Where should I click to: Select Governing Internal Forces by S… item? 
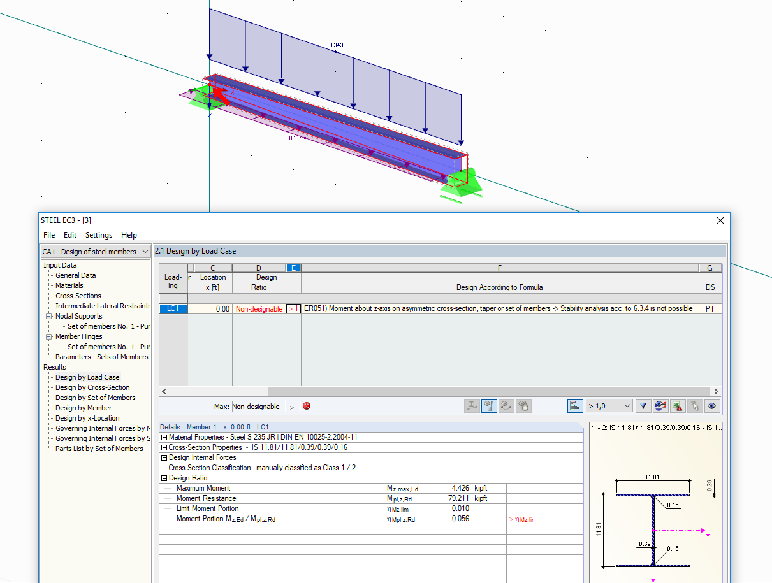(103, 438)
